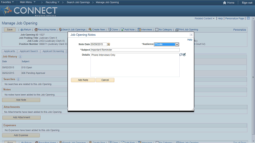Screen dimensions: 255x143
Task: Open the Note Date calendar picker icon
Action: pos(108,44)
